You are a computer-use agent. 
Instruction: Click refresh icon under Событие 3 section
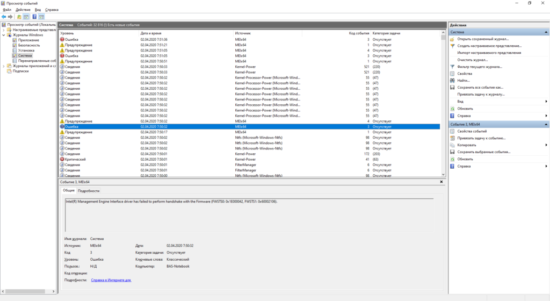click(452, 159)
